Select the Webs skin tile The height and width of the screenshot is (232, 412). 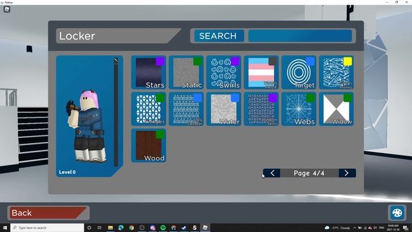[x=299, y=109]
